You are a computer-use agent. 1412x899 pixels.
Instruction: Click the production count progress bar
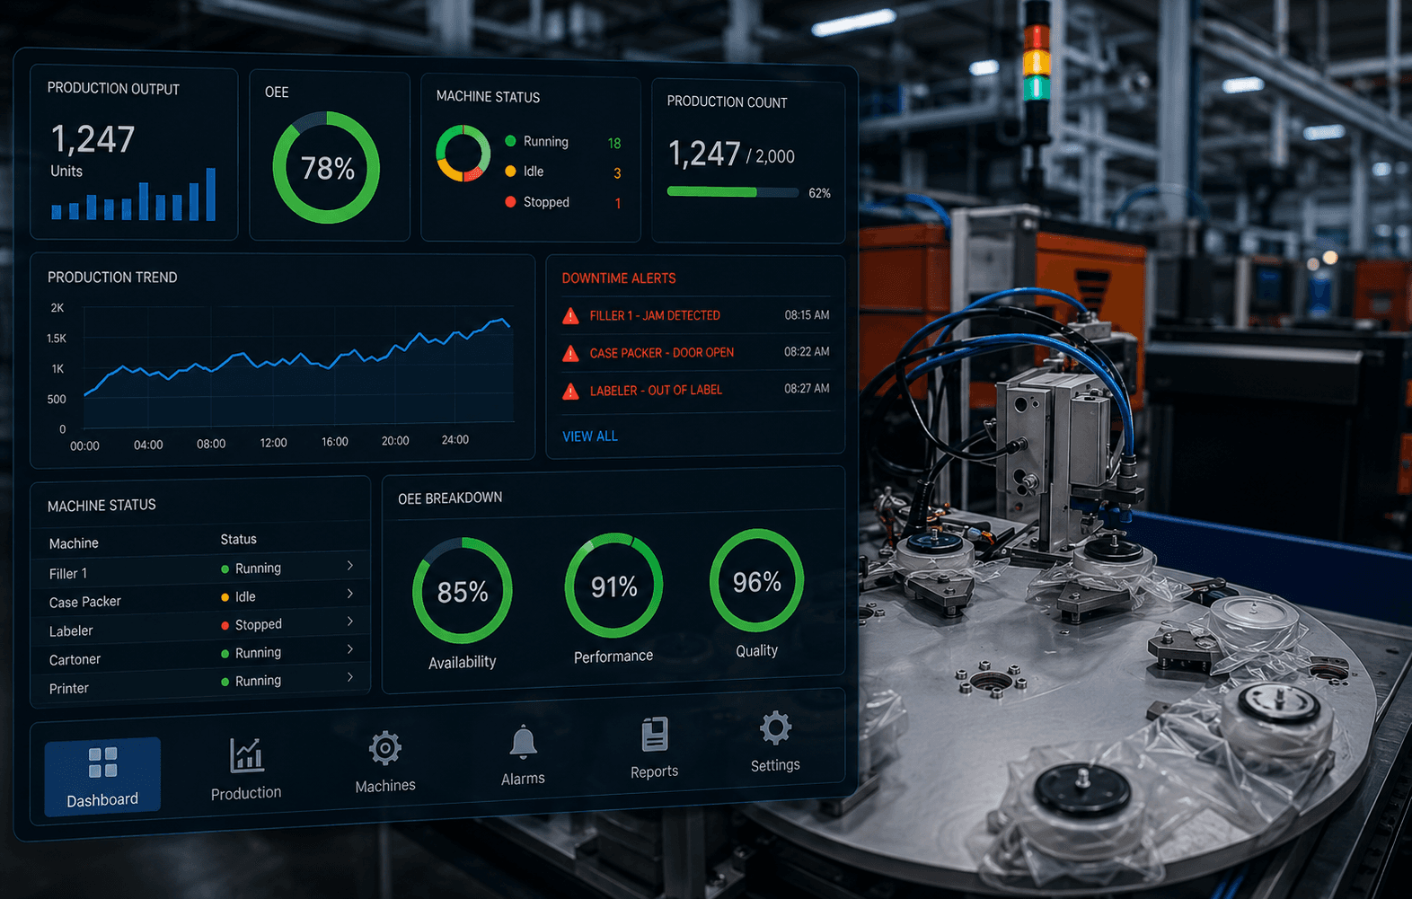[733, 191]
